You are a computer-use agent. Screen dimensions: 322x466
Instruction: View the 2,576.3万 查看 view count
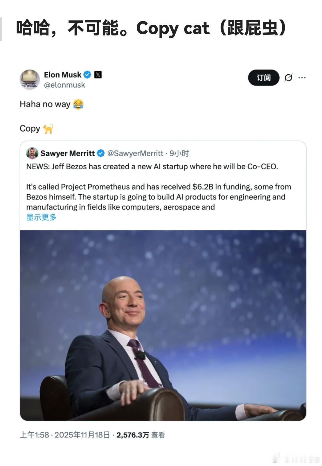point(141,435)
